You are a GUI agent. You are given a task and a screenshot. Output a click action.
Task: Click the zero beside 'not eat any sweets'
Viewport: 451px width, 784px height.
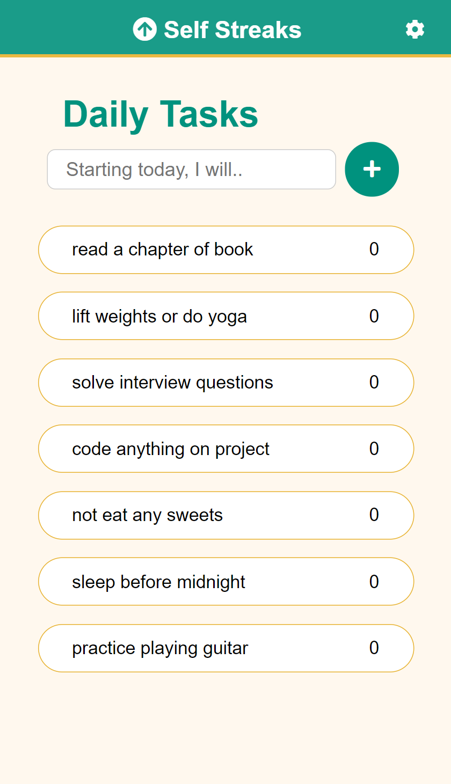374,515
